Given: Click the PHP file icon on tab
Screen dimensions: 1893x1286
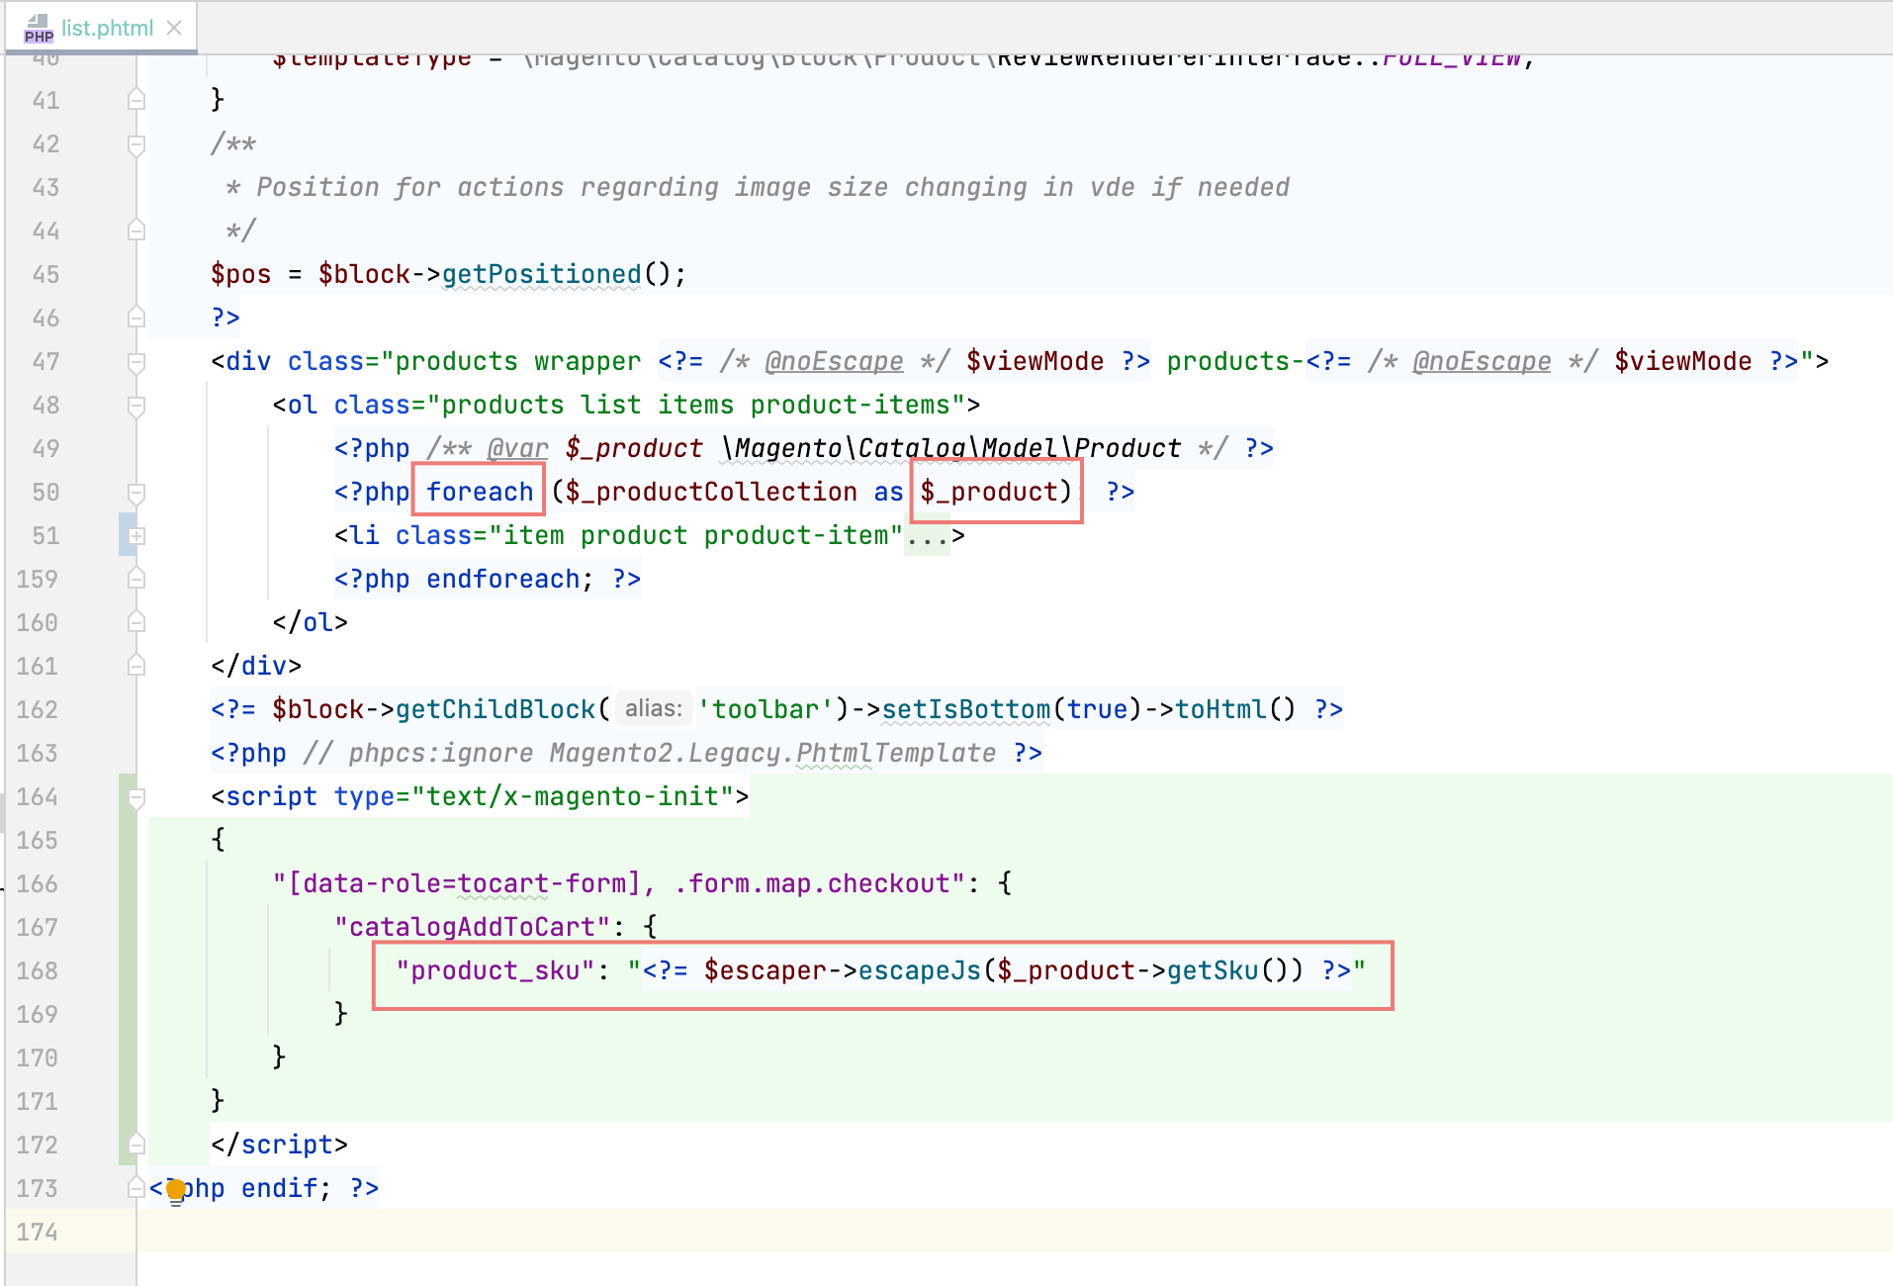Looking at the screenshot, I should (39, 29).
